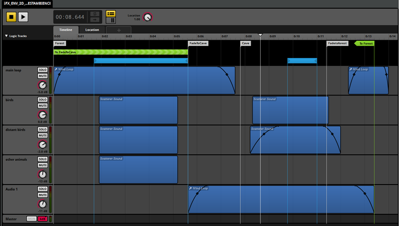Click the other animals volume knob
Screen dimensions: 400x226
coord(43,175)
